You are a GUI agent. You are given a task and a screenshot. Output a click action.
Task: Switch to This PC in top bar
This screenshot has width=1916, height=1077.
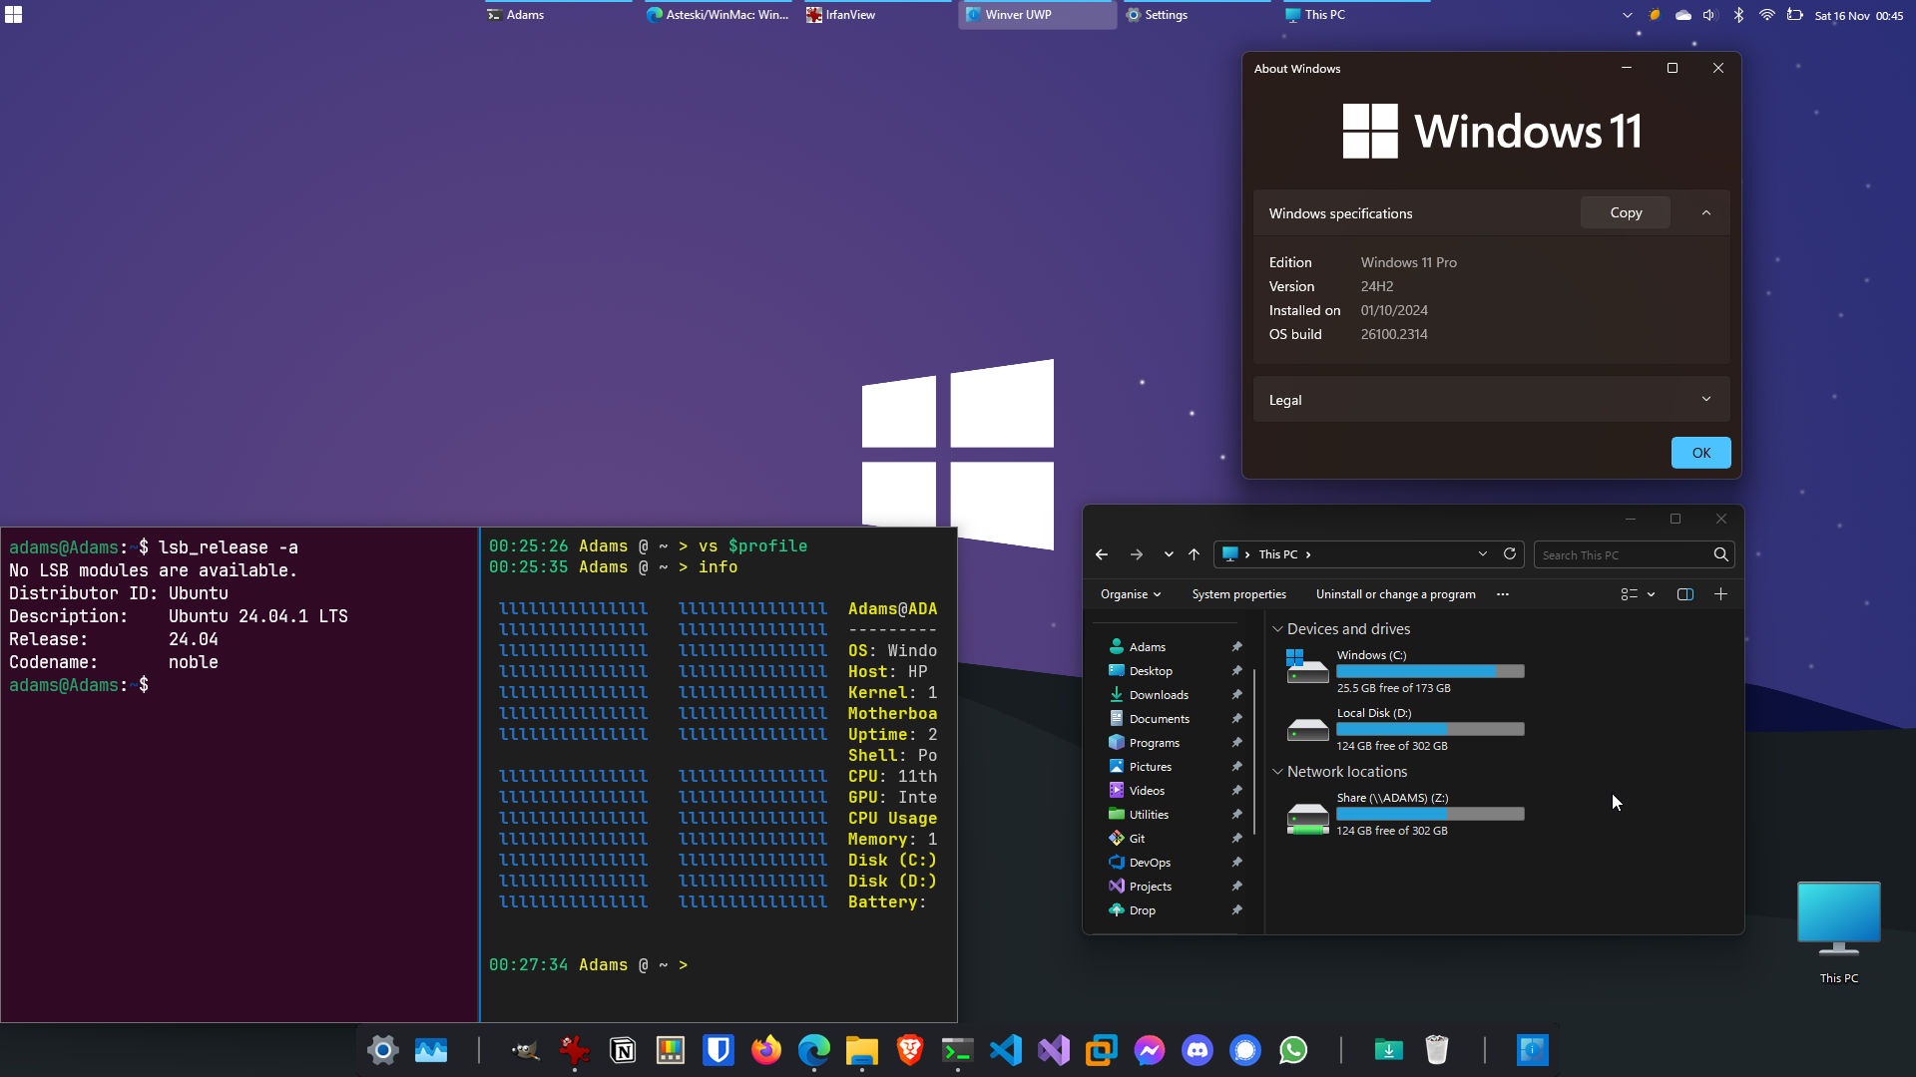(1357, 15)
